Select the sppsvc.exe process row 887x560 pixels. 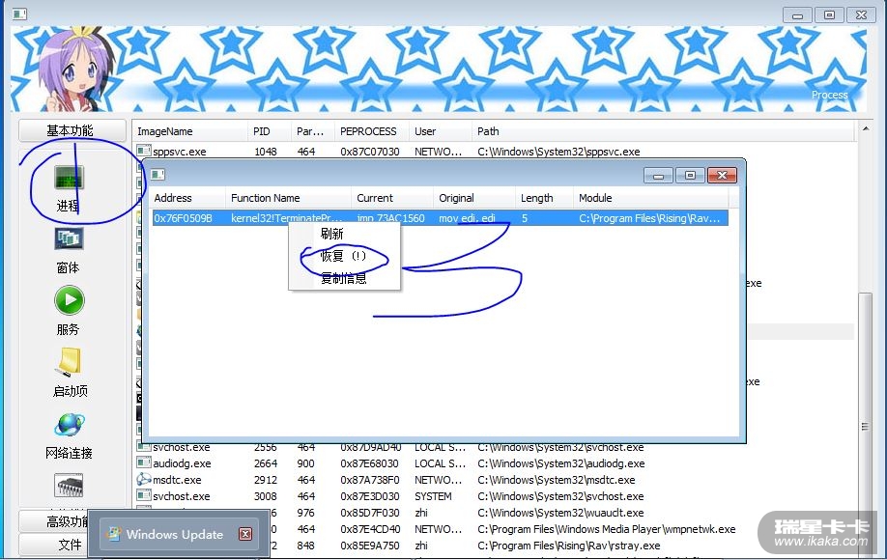tap(495, 152)
